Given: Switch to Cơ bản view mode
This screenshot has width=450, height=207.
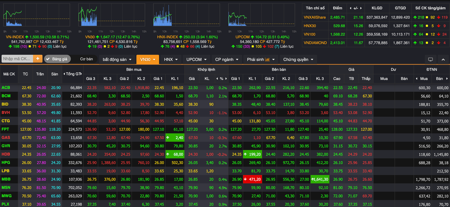Looking at the screenshot, I should click(86, 59).
